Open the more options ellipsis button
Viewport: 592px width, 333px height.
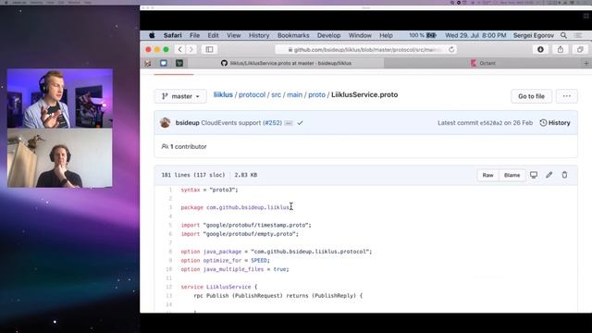click(567, 96)
